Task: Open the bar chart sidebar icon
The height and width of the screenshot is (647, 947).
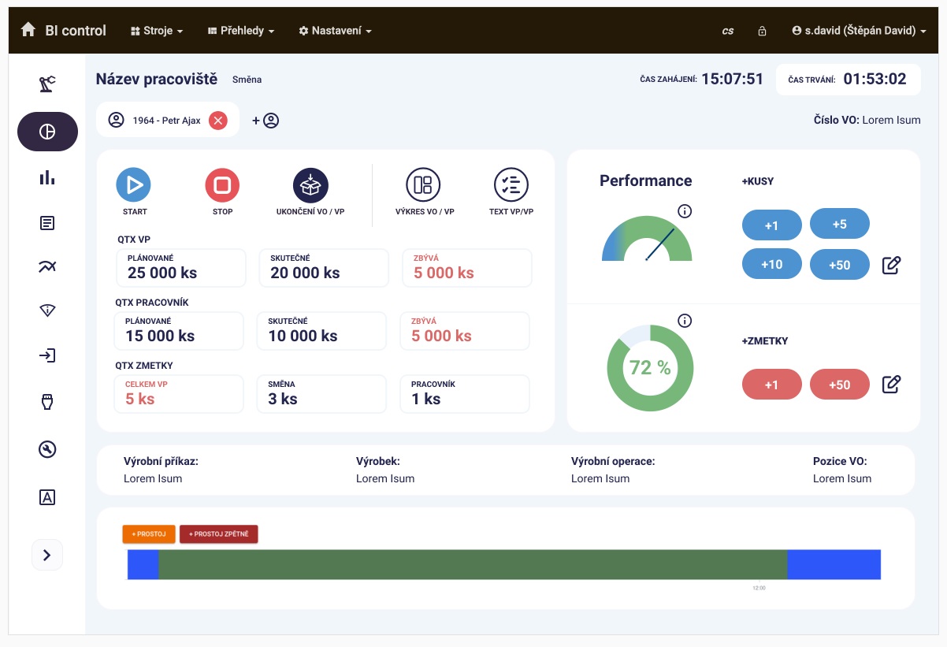Action: tap(47, 177)
